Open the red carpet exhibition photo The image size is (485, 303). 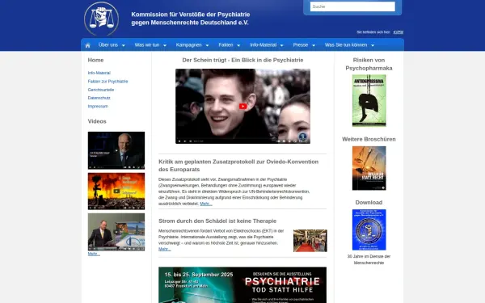pos(310,241)
